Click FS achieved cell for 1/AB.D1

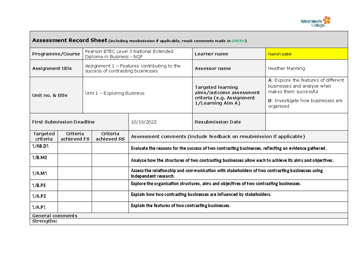[75, 148]
